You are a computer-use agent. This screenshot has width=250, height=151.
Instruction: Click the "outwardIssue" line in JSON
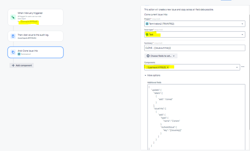click(x=169, y=127)
